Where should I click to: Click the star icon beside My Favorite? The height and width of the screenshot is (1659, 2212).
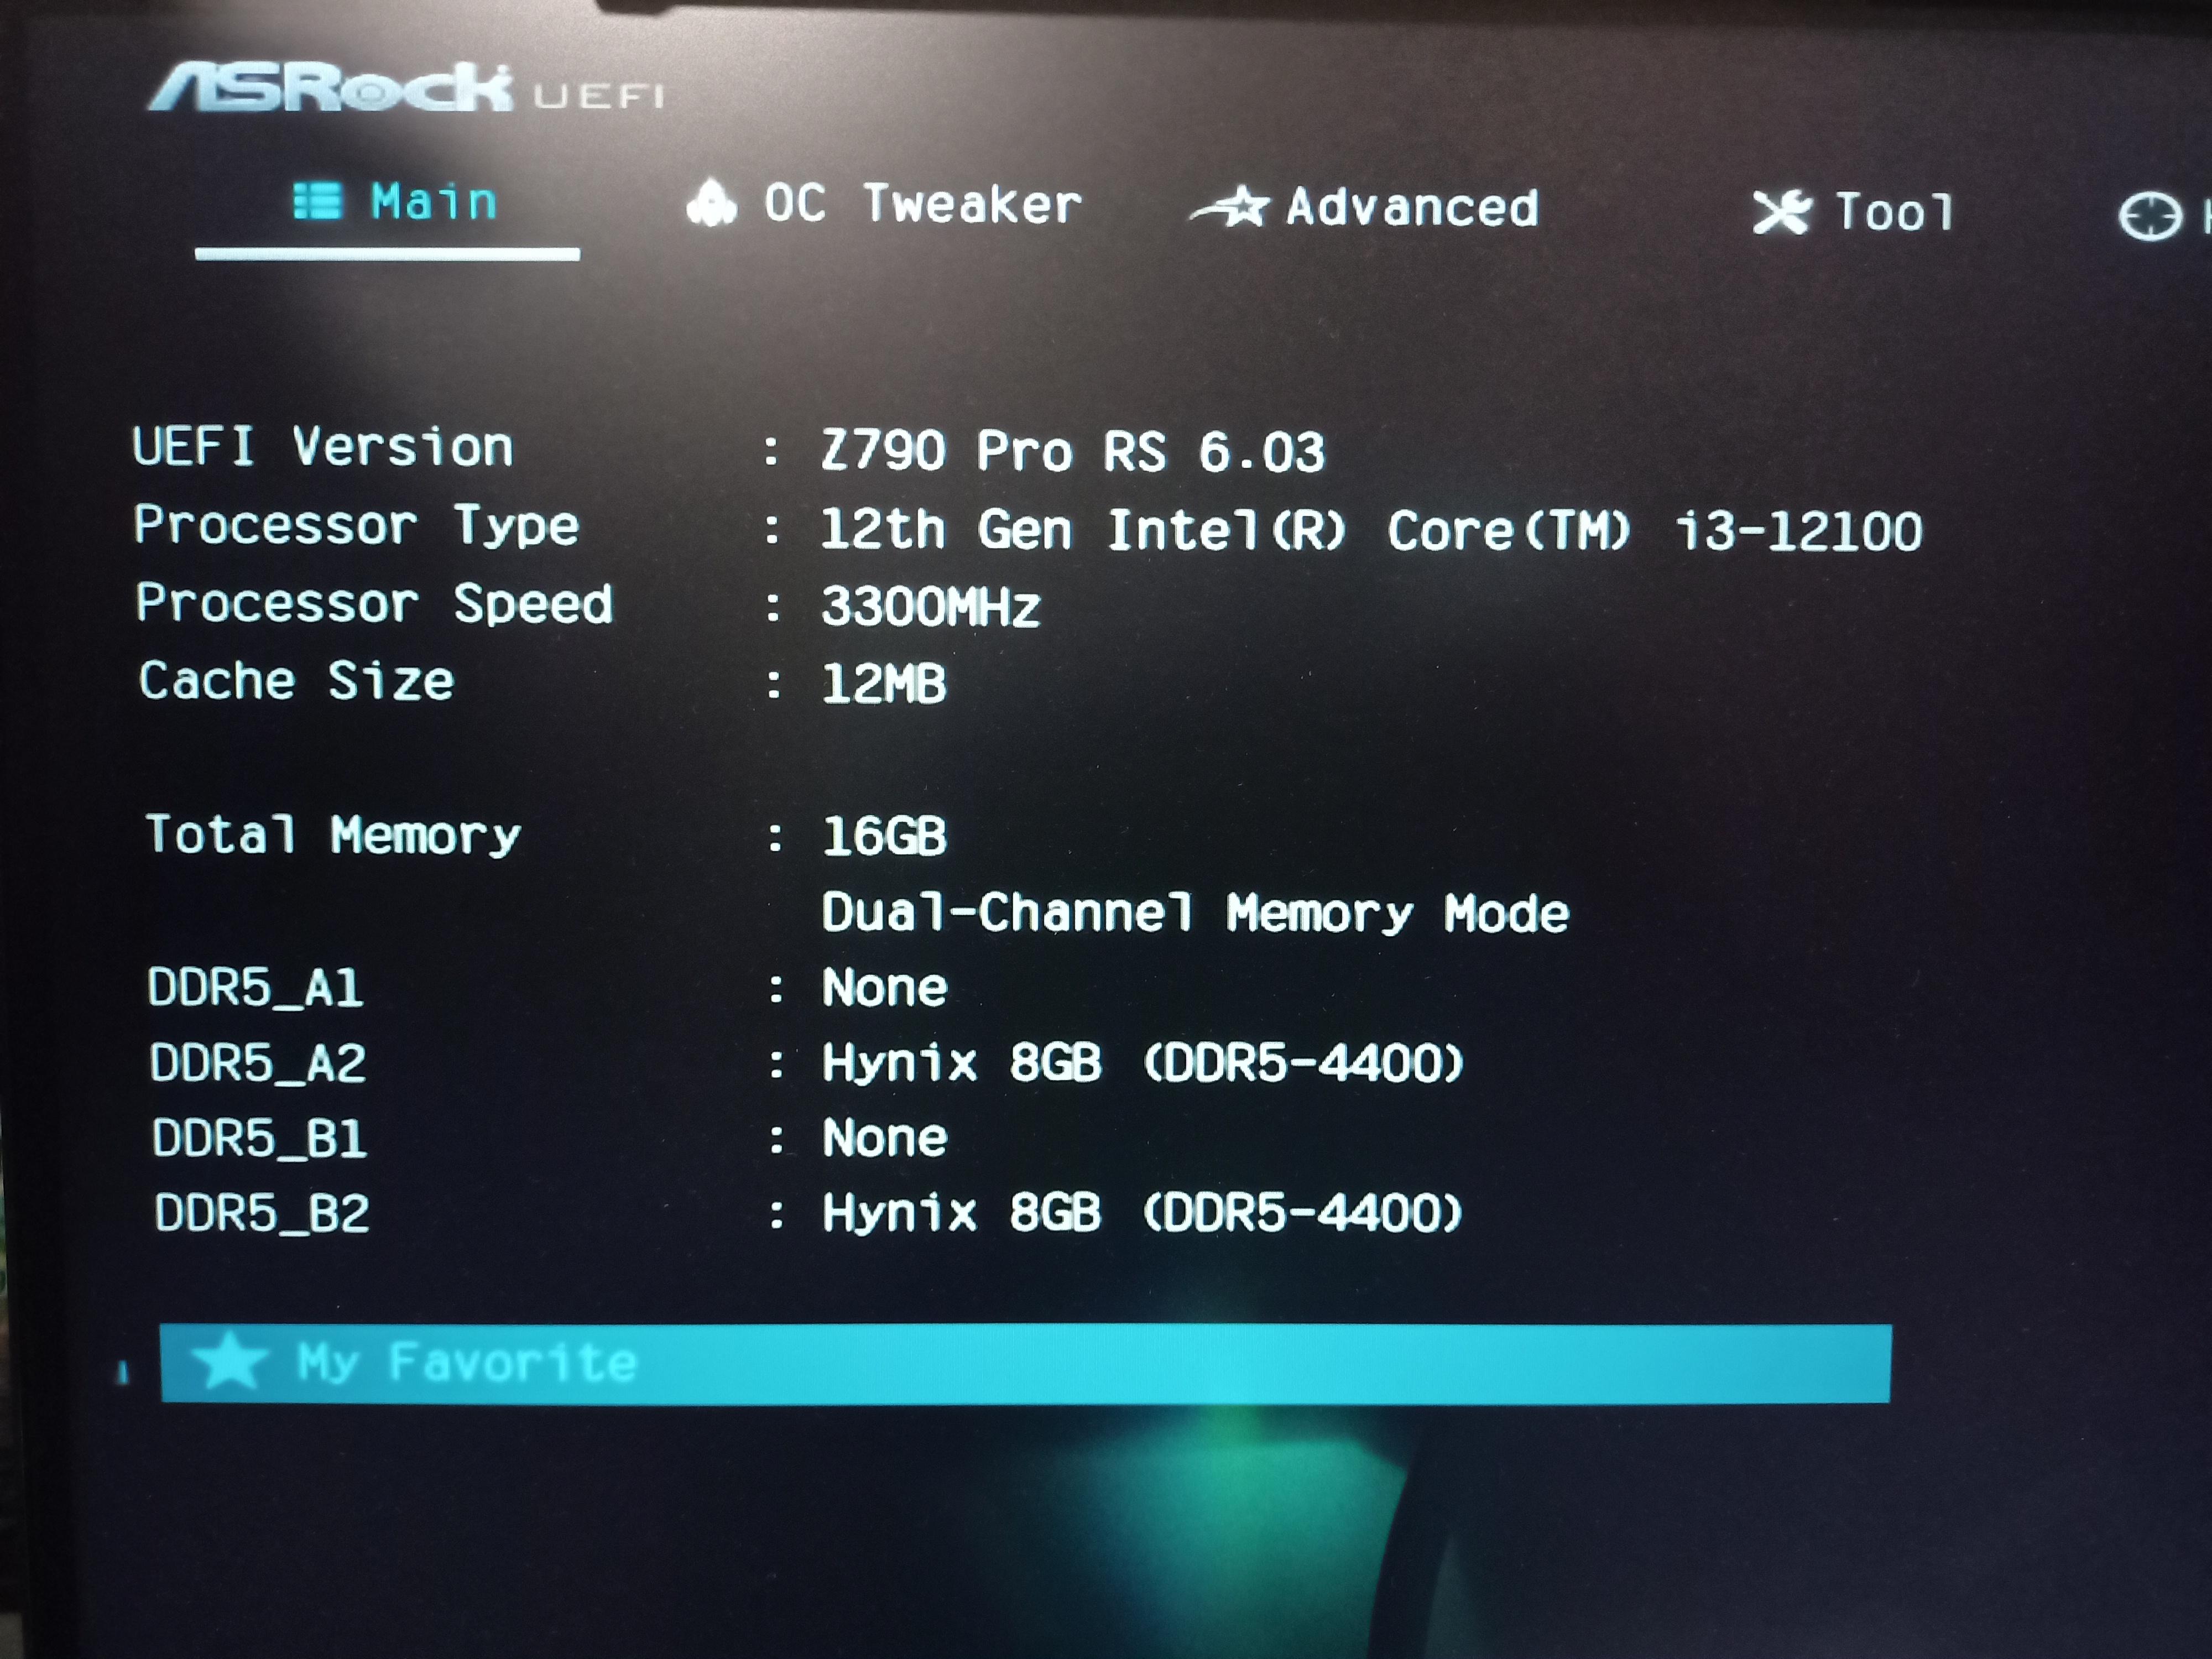(x=230, y=1361)
